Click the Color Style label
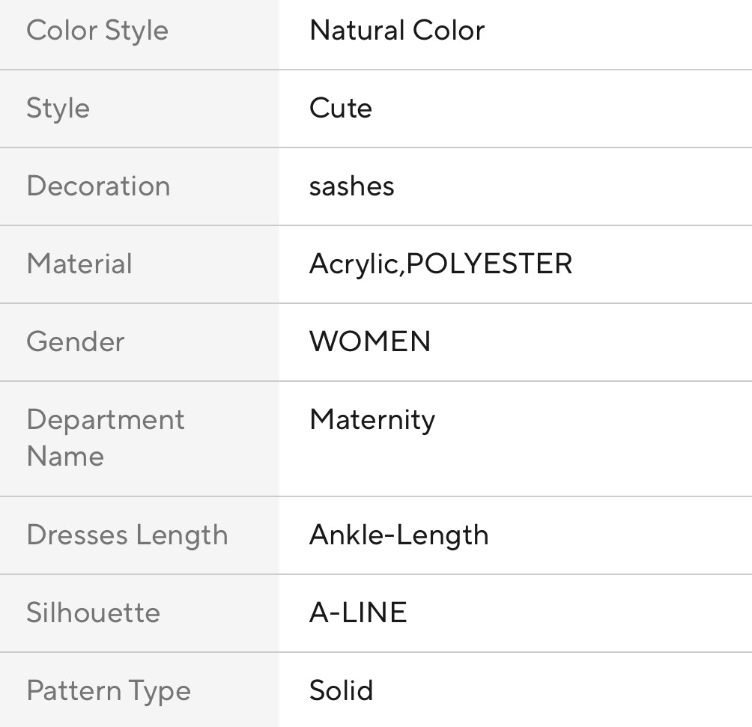752x727 pixels. [97, 31]
